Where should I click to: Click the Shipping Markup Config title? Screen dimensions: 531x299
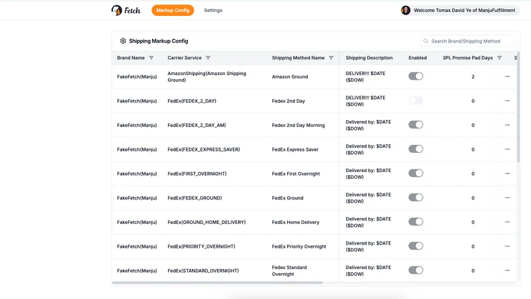click(158, 41)
